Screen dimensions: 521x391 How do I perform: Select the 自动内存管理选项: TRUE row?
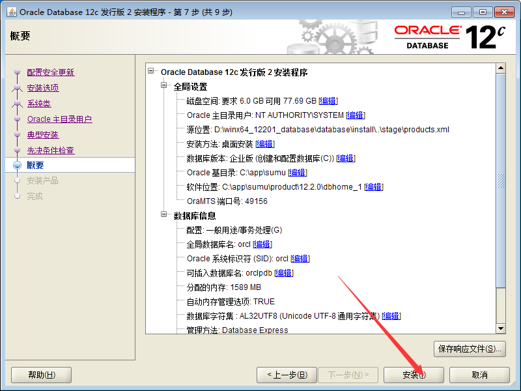(231, 302)
